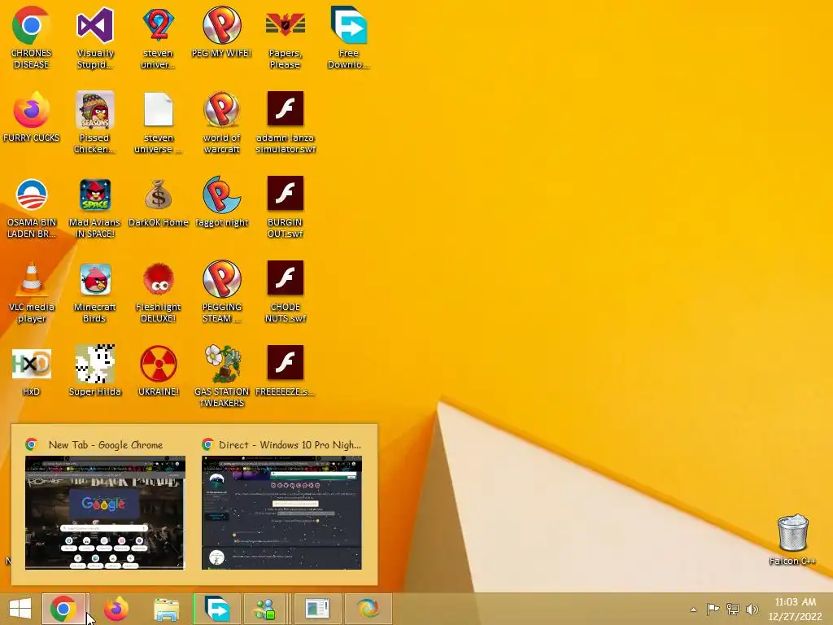Viewport: 833px width, 625px height.
Task: Click the Chrome taskbar button
Action: (x=63, y=609)
